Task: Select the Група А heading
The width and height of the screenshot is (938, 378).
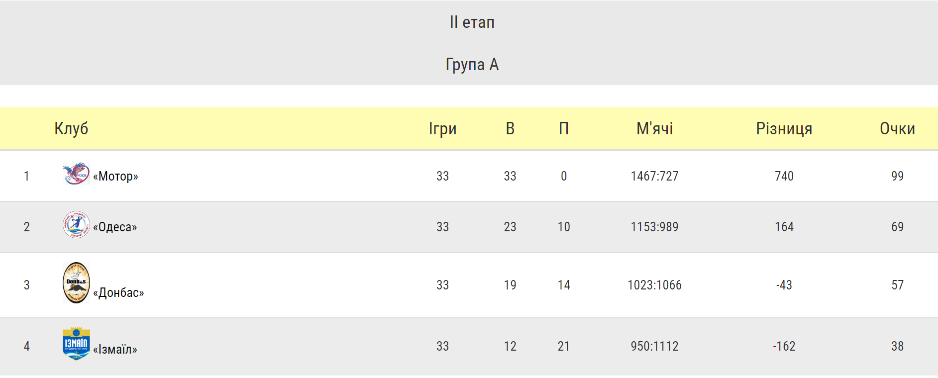Action: pos(472,65)
